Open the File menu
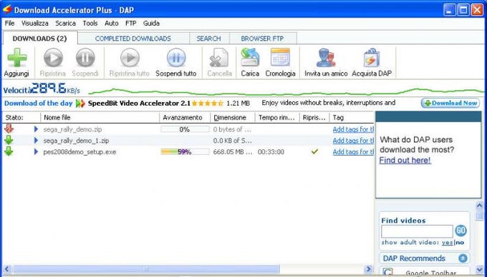 click(x=9, y=24)
